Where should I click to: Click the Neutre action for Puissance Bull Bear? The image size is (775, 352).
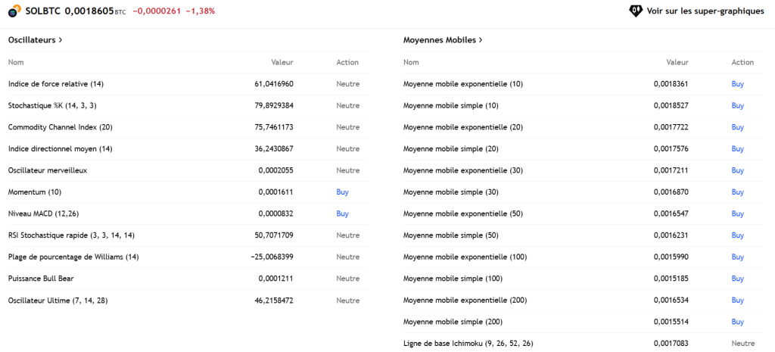[x=347, y=279]
